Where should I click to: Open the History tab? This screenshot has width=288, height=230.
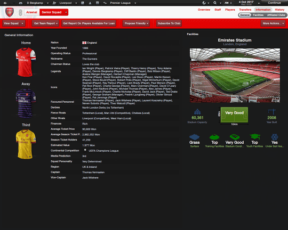pos(279,10)
